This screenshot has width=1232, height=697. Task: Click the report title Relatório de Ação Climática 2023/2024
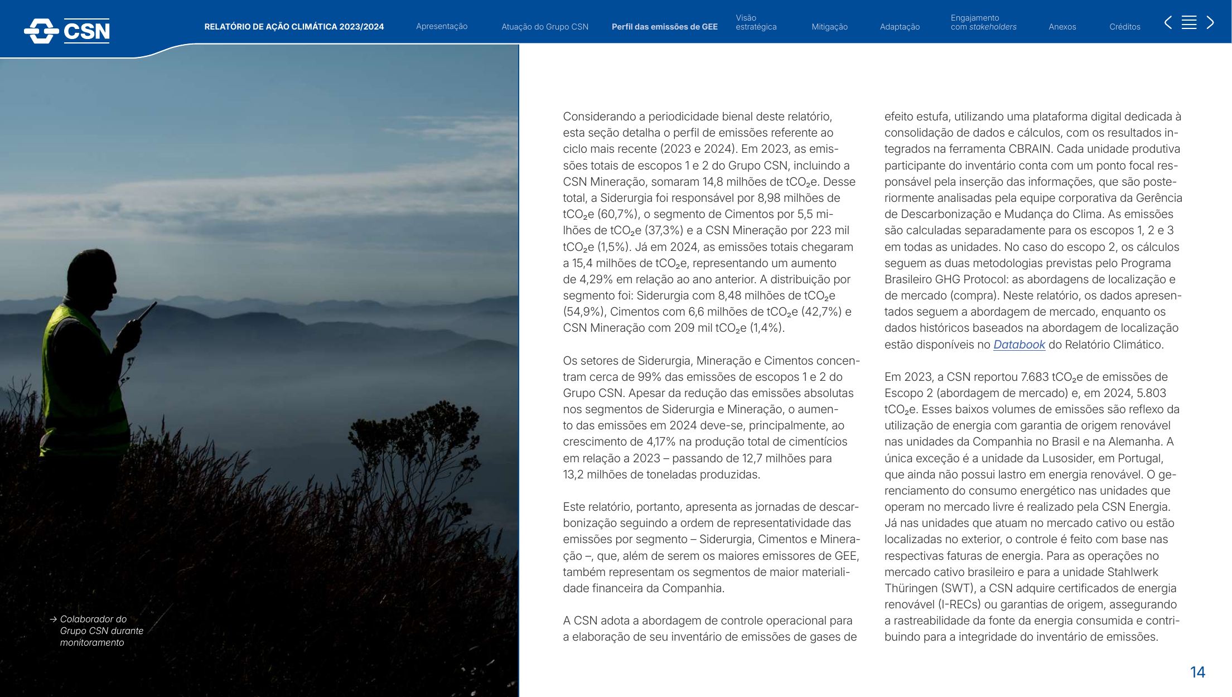(294, 27)
